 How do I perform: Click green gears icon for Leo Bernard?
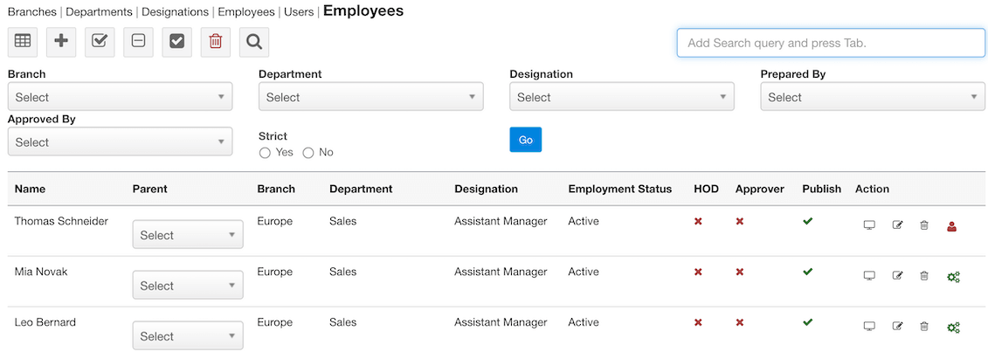(x=953, y=327)
